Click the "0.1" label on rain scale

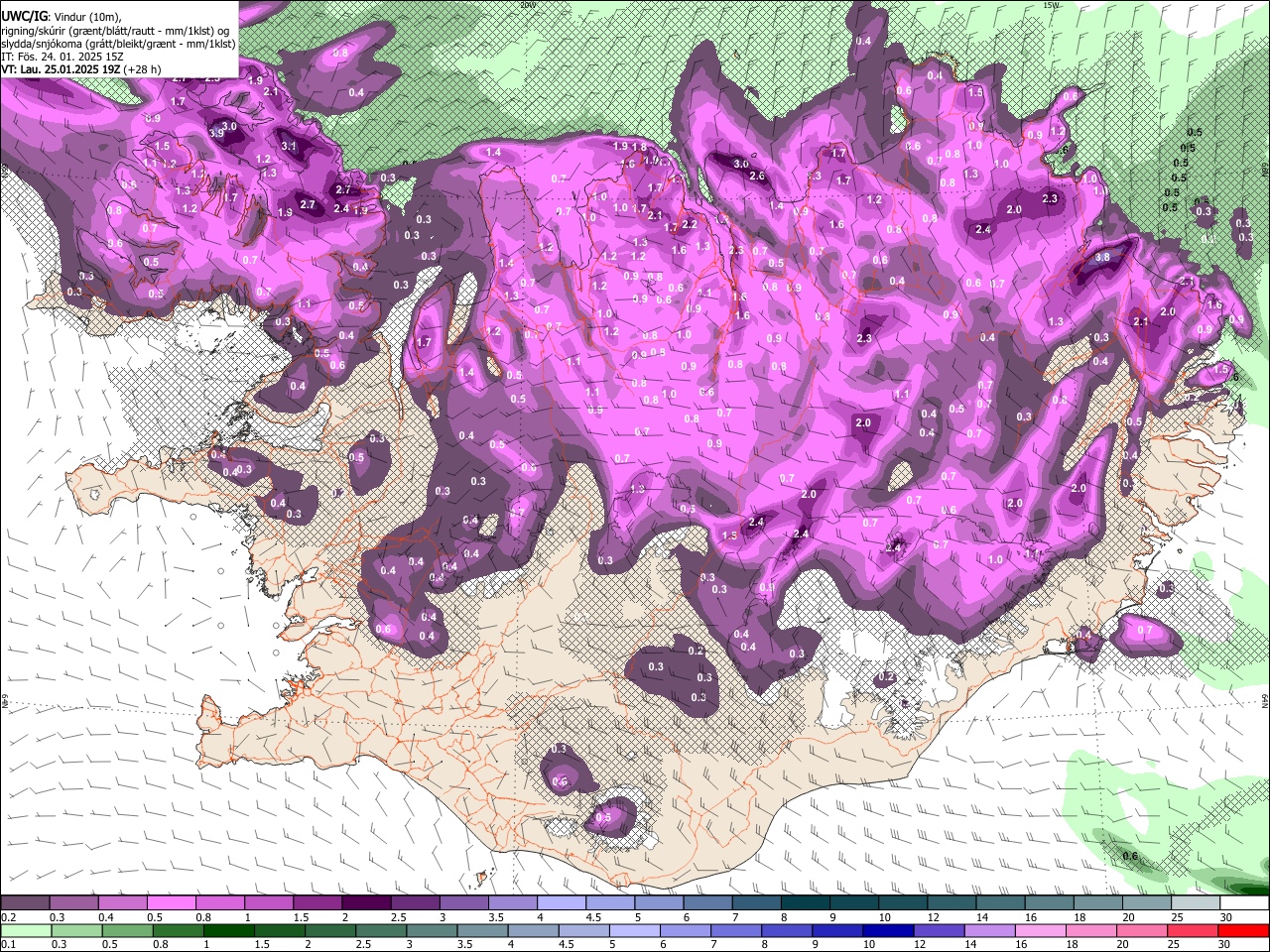coord(9,945)
